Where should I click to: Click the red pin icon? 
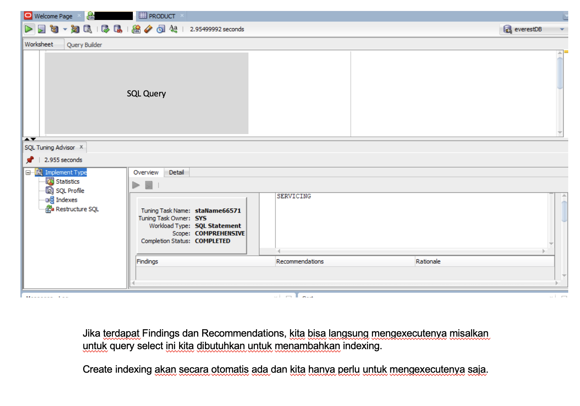30,160
